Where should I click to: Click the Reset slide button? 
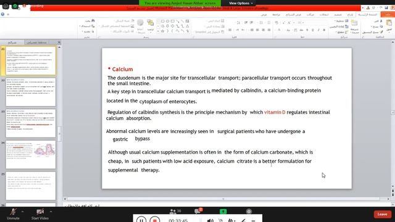[x=339, y=27]
